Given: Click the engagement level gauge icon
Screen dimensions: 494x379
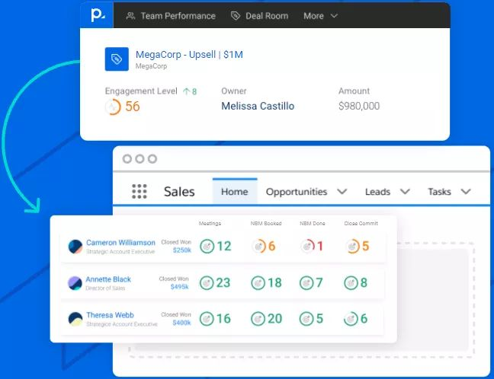Looking at the screenshot, I should (x=113, y=107).
